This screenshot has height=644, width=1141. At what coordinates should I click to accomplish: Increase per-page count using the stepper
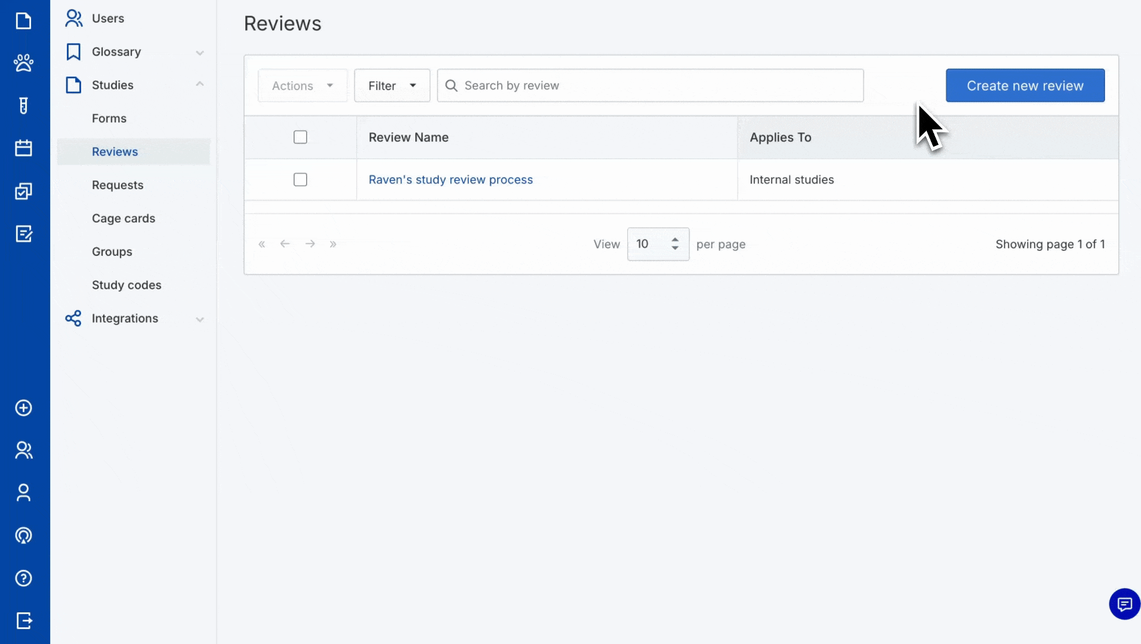[x=675, y=240]
